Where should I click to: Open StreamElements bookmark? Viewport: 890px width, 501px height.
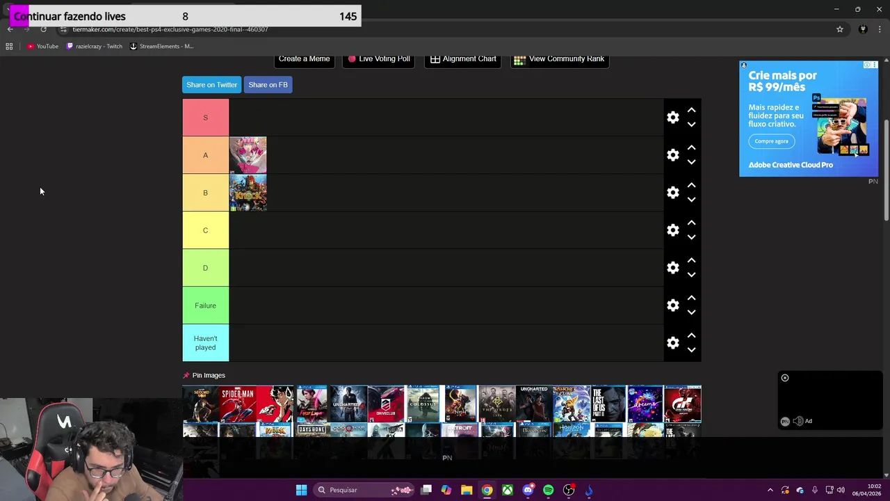[161, 47]
